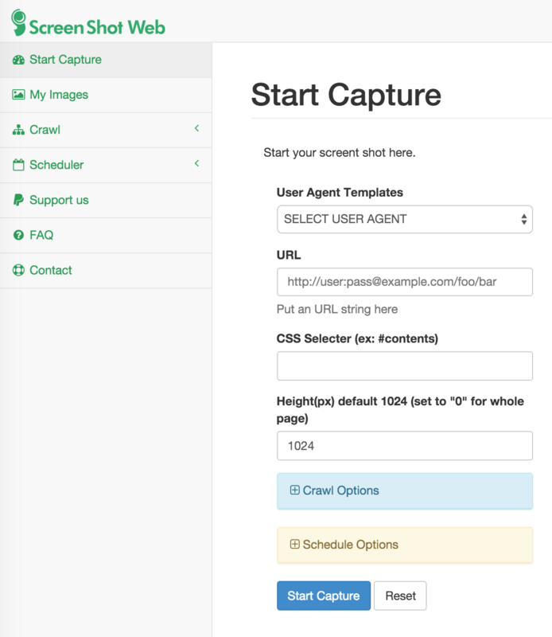552x637 pixels.
Task: Focus the CSS Selecter input field
Action: [405, 366]
